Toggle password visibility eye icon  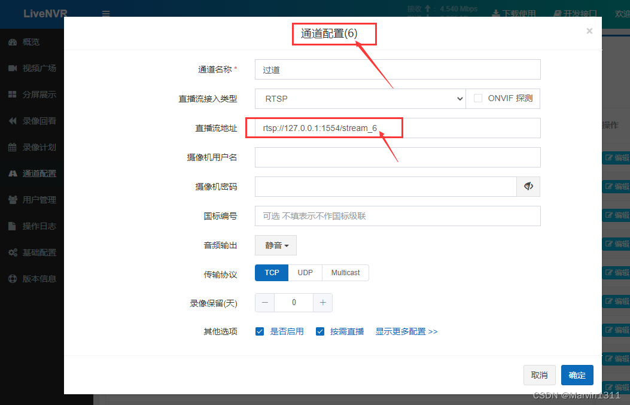pyautogui.click(x=528, y=187)
